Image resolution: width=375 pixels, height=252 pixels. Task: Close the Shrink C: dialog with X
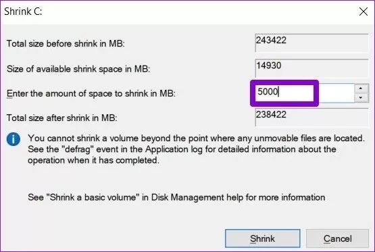point(364,11)
